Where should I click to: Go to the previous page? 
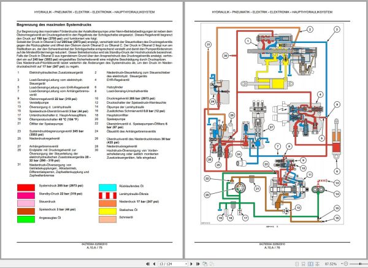tap(154, 264)
